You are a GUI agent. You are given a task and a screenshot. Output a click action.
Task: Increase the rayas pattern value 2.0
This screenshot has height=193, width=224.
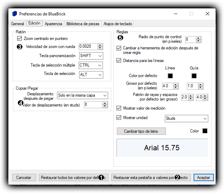tap(191, 96)
